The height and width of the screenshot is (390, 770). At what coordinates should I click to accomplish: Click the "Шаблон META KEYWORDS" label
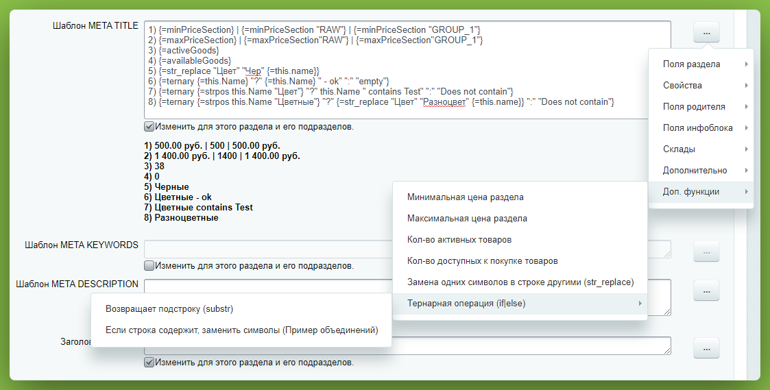82,245
